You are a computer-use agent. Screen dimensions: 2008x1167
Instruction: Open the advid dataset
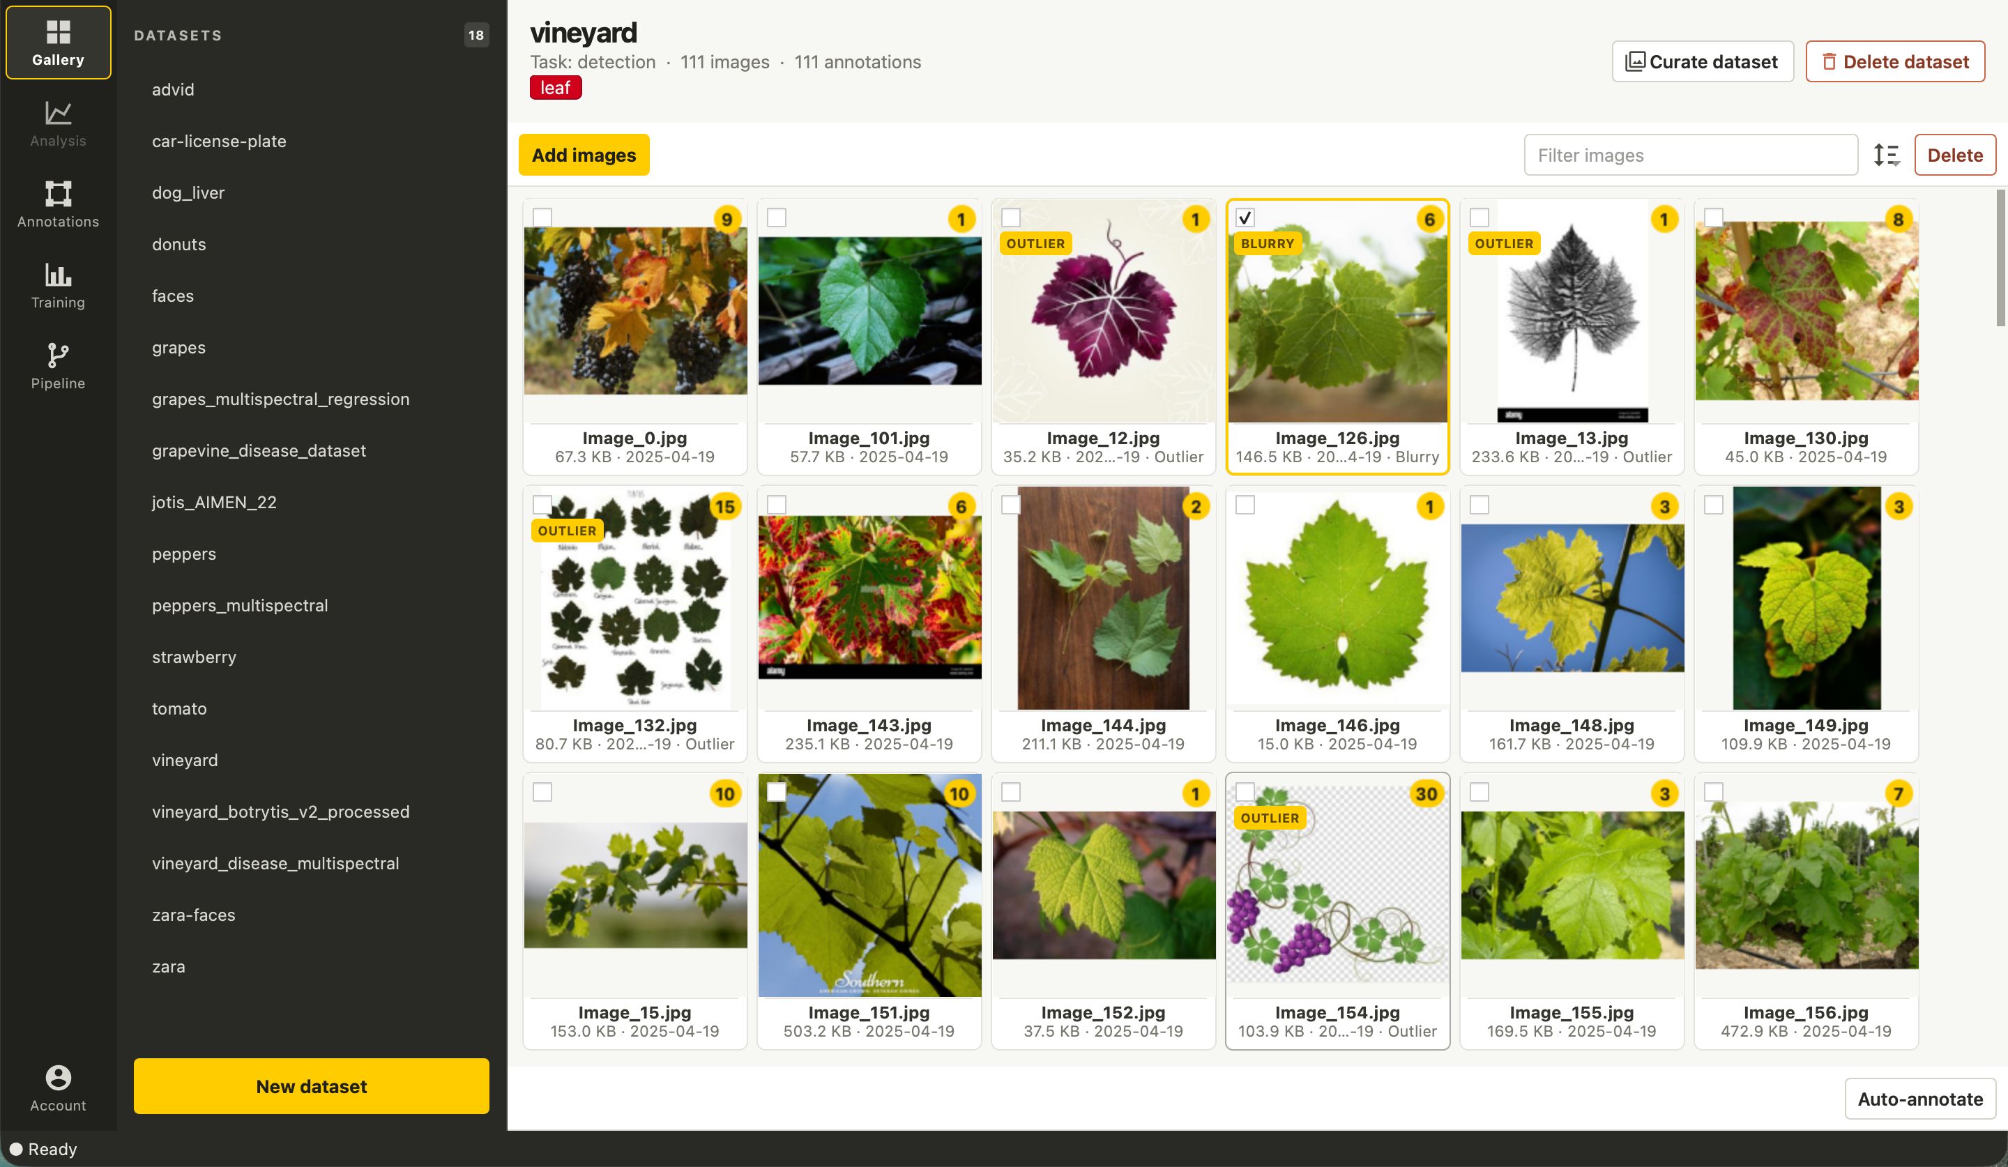click(x=312, y=89)
